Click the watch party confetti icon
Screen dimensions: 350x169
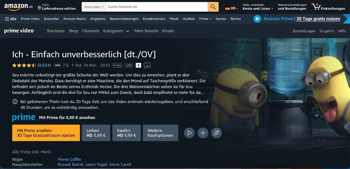pyautogui.click(x=216, y=133)
